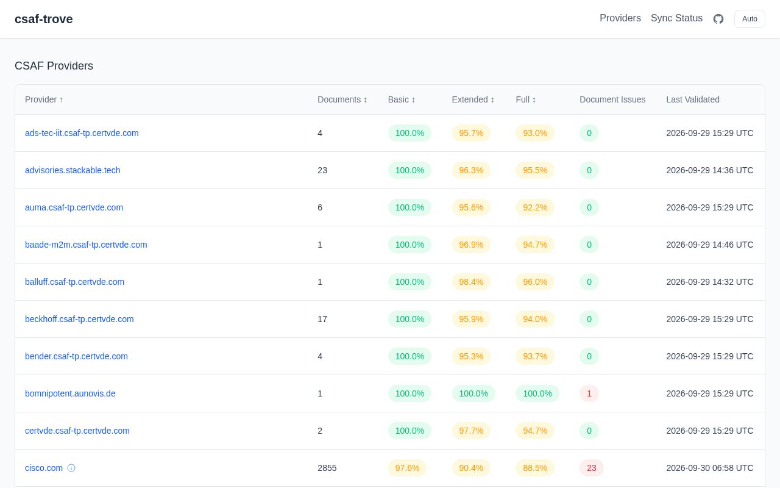Click advisories.stackable.tech's 95.5% Full badge
Viewport: 780px width, 488px height.
tap(535, 170)
